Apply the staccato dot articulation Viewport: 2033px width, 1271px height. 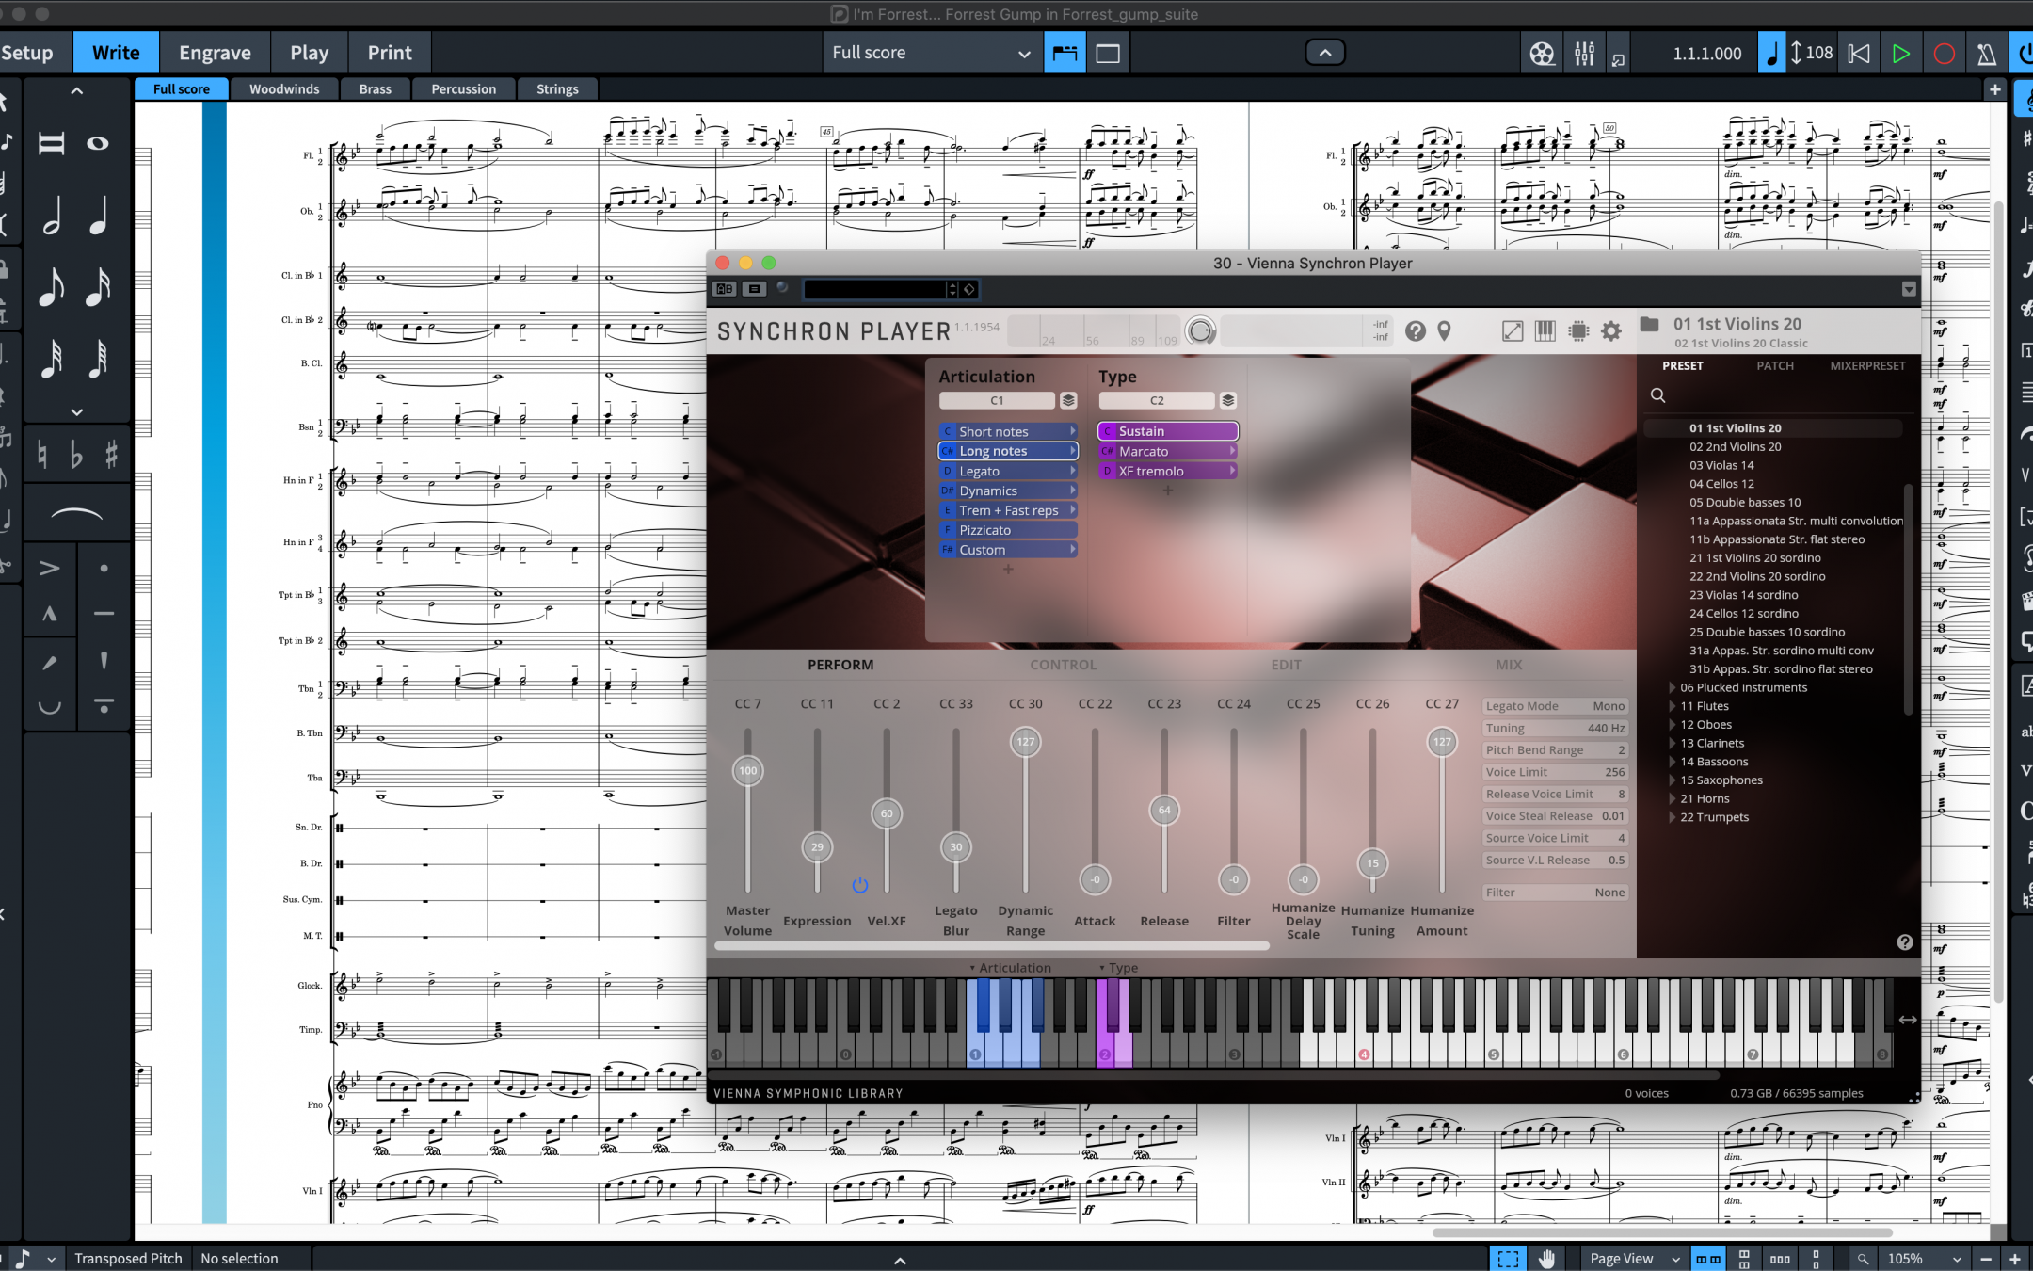[104, 568]
